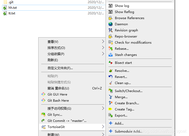Screen dimensions: 189x136
Task: Click the Git Sync icon
Action: point(43,114)
